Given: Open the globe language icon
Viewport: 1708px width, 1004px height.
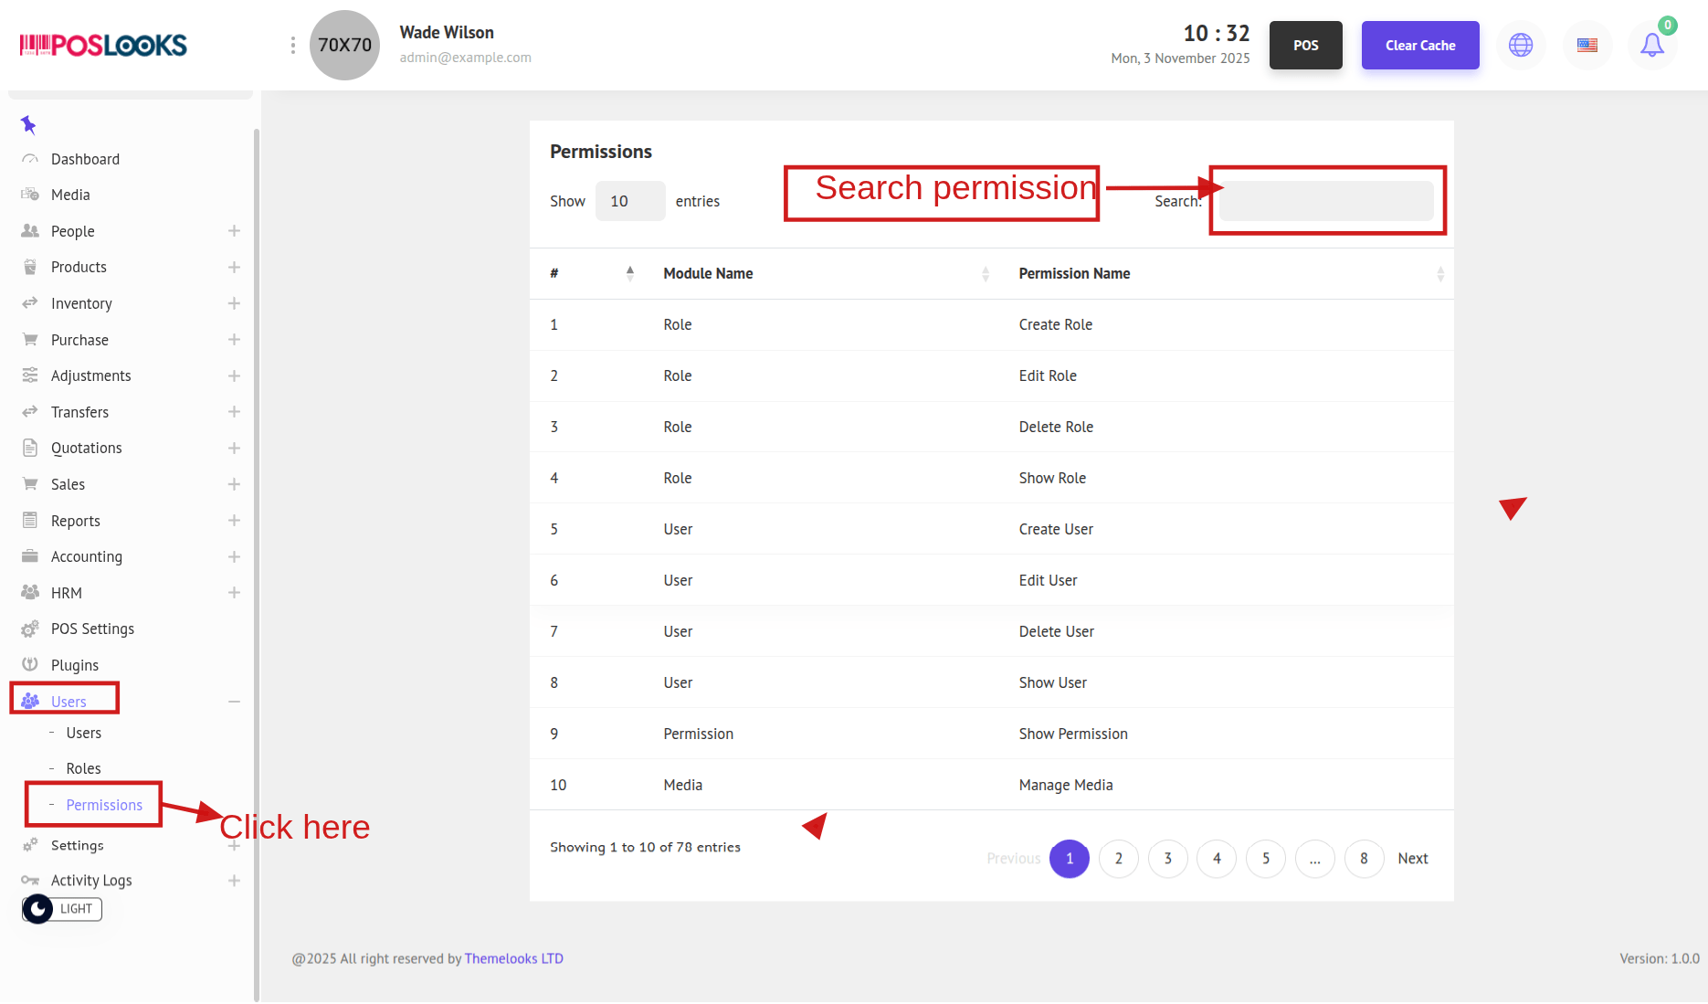Looking at the screenshot, I should tap(1521, 45).
